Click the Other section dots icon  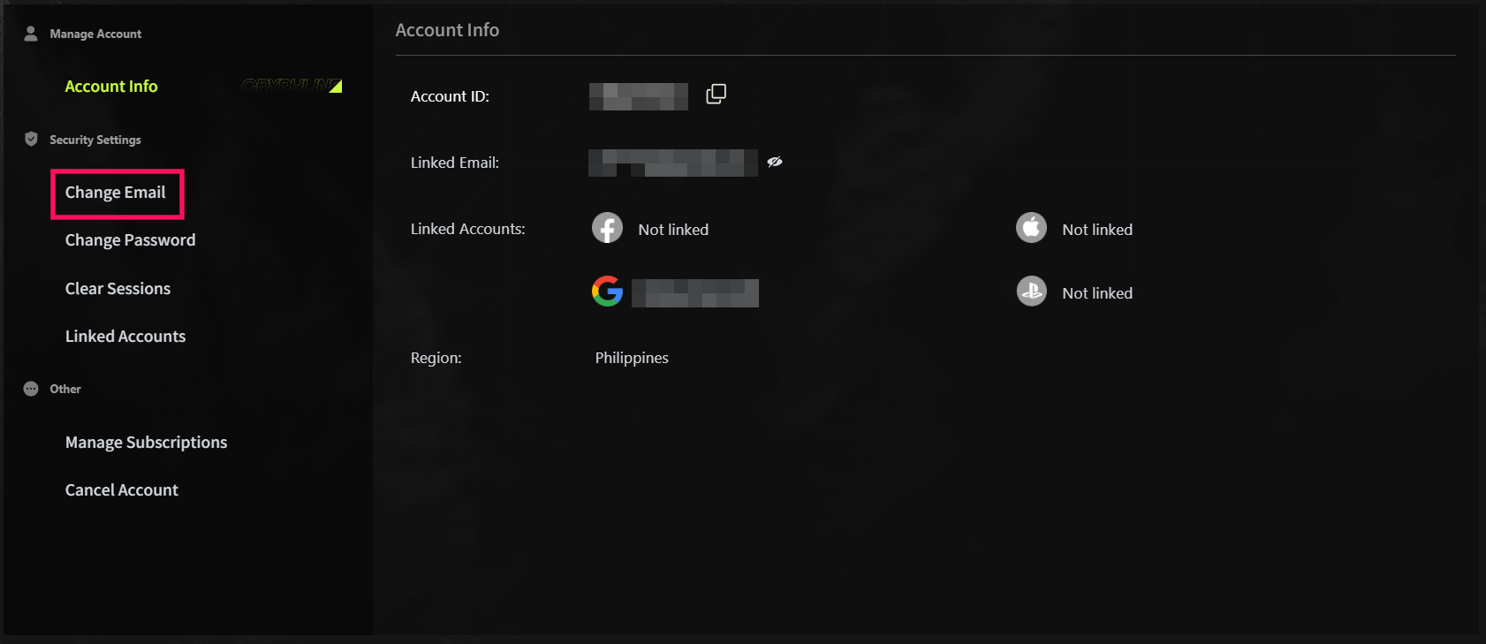click(31, 389)
